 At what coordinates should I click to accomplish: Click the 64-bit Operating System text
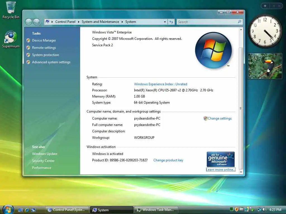pos(152,103)
